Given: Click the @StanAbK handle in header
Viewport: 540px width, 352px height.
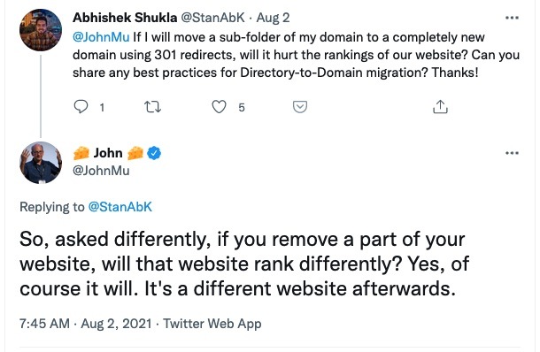Looking at the screenshot, I should tap(212, 18).
